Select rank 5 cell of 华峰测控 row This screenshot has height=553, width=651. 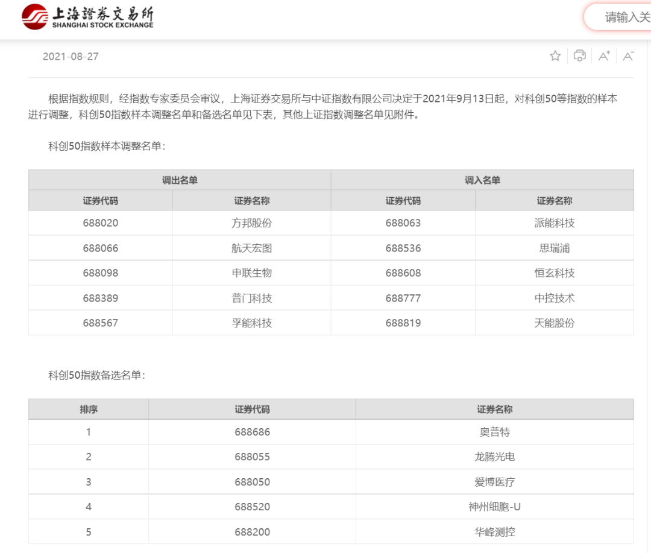89,532
